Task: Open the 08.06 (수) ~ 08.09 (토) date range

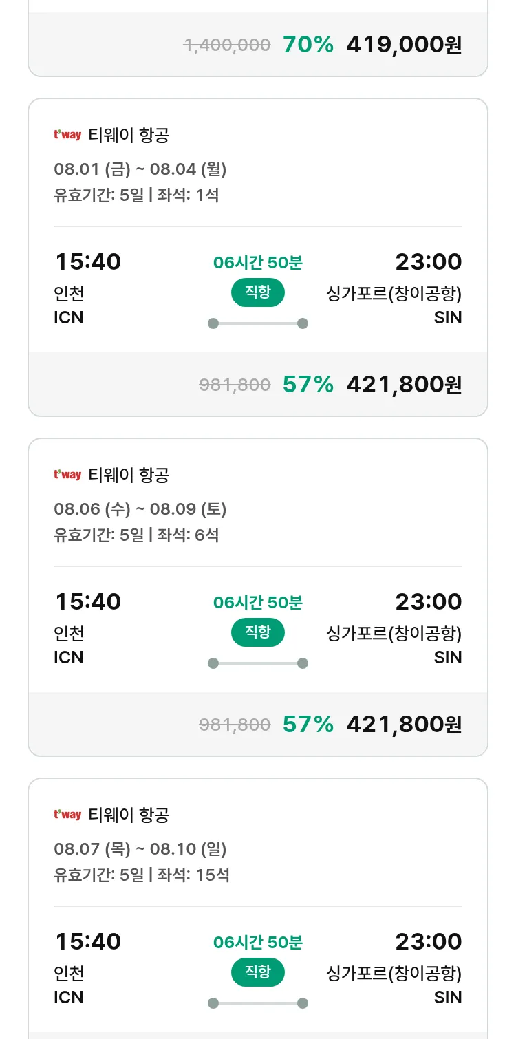Action: [x=140, y=508]
